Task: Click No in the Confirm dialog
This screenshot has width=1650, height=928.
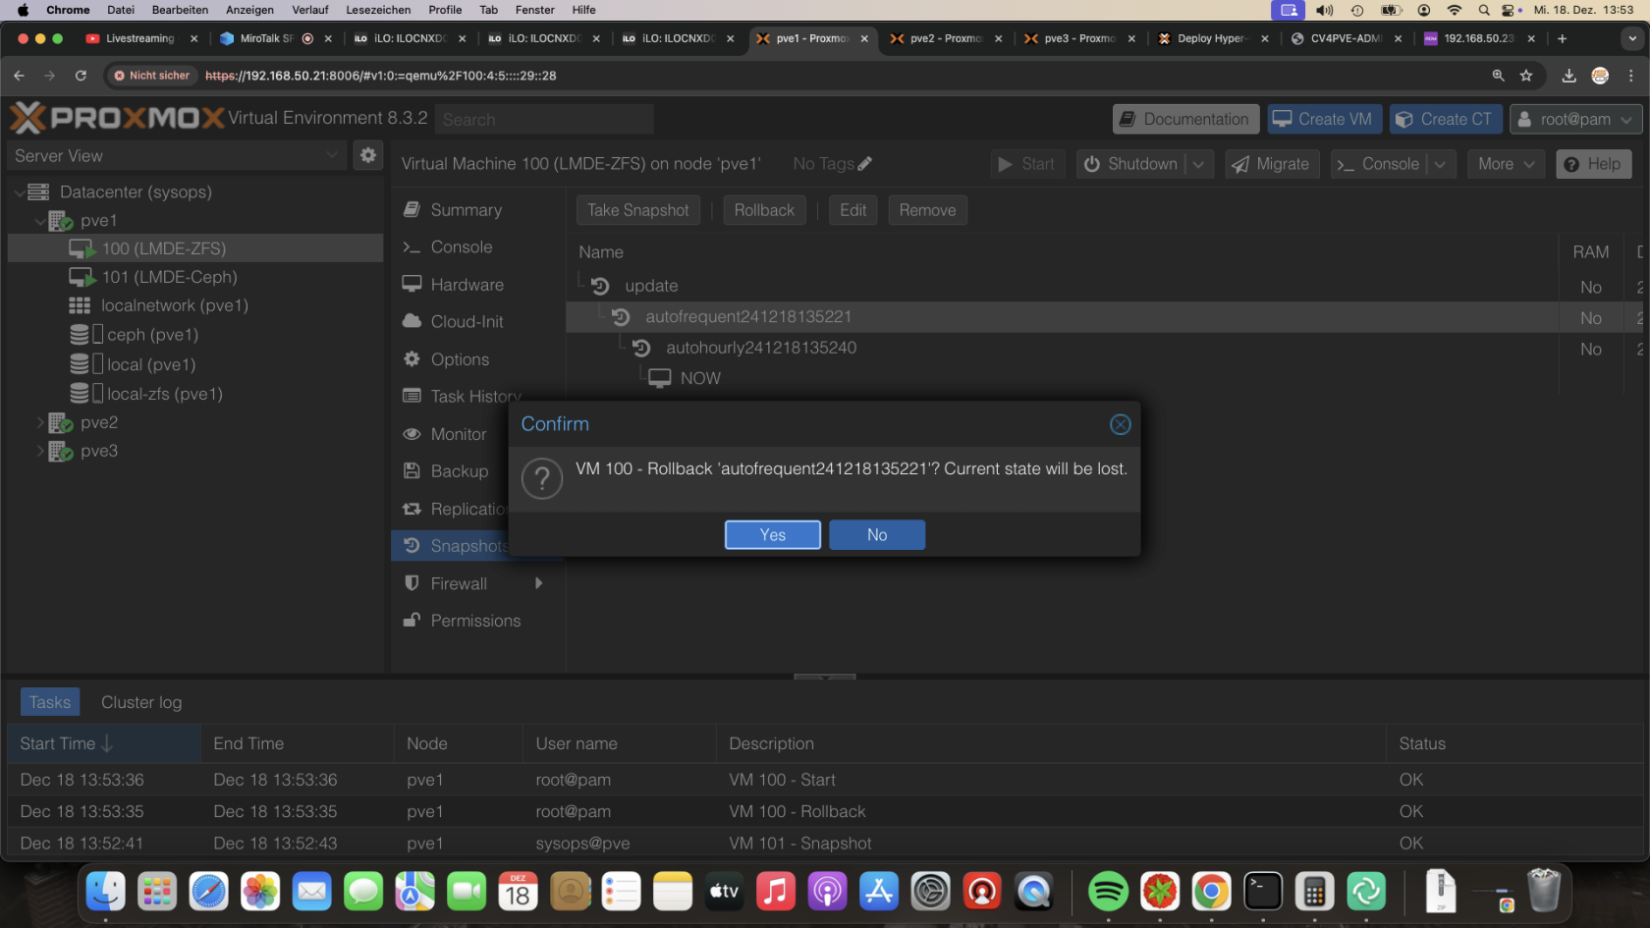Action: tap(876, 535)
